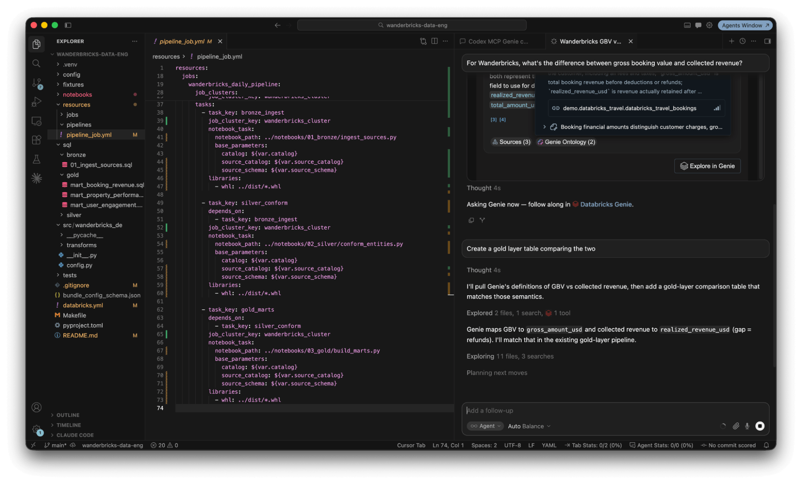Viewport: 802px width, 484px height.
Task: Open the Agent mode dropdown
Action: click(485, 426)
